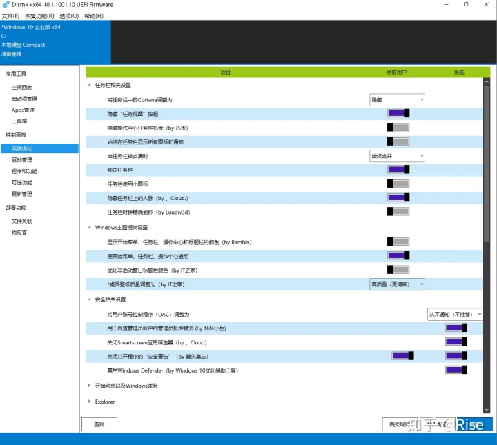Open the UAC 从不通知 dropdown

click(x=455, y=315)
